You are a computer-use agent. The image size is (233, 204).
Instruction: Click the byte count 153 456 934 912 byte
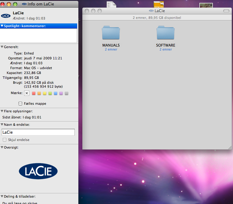(x=43, y=86)
